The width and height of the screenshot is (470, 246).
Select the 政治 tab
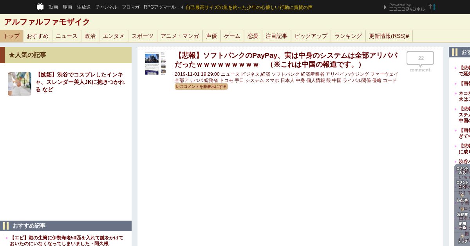(90, 36)
